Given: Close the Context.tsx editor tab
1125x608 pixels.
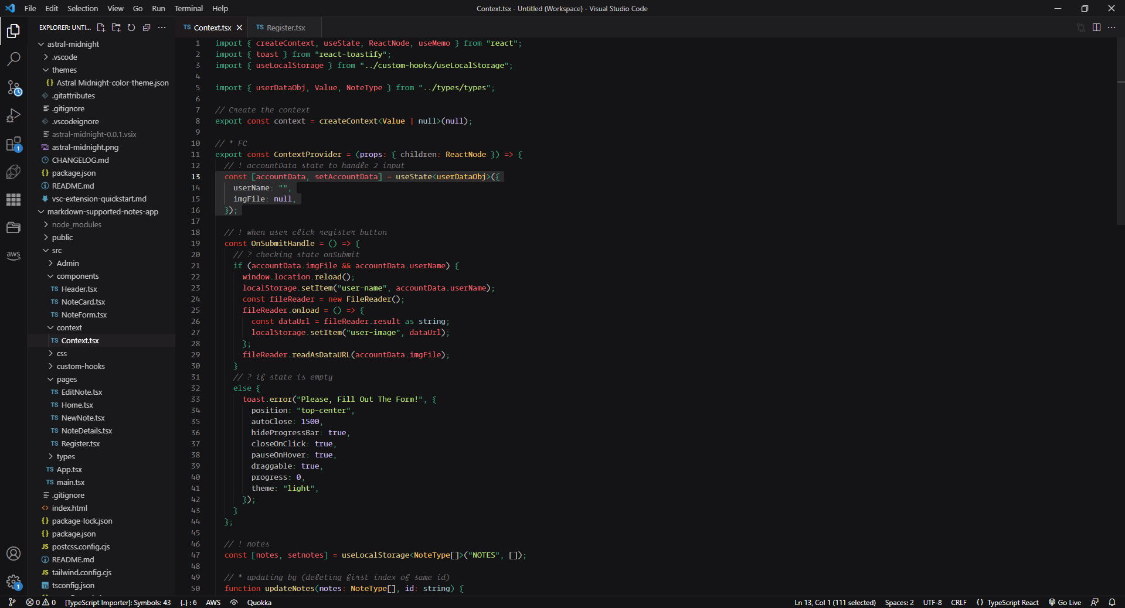Looking at the screenshot, I should pos(239,28).
